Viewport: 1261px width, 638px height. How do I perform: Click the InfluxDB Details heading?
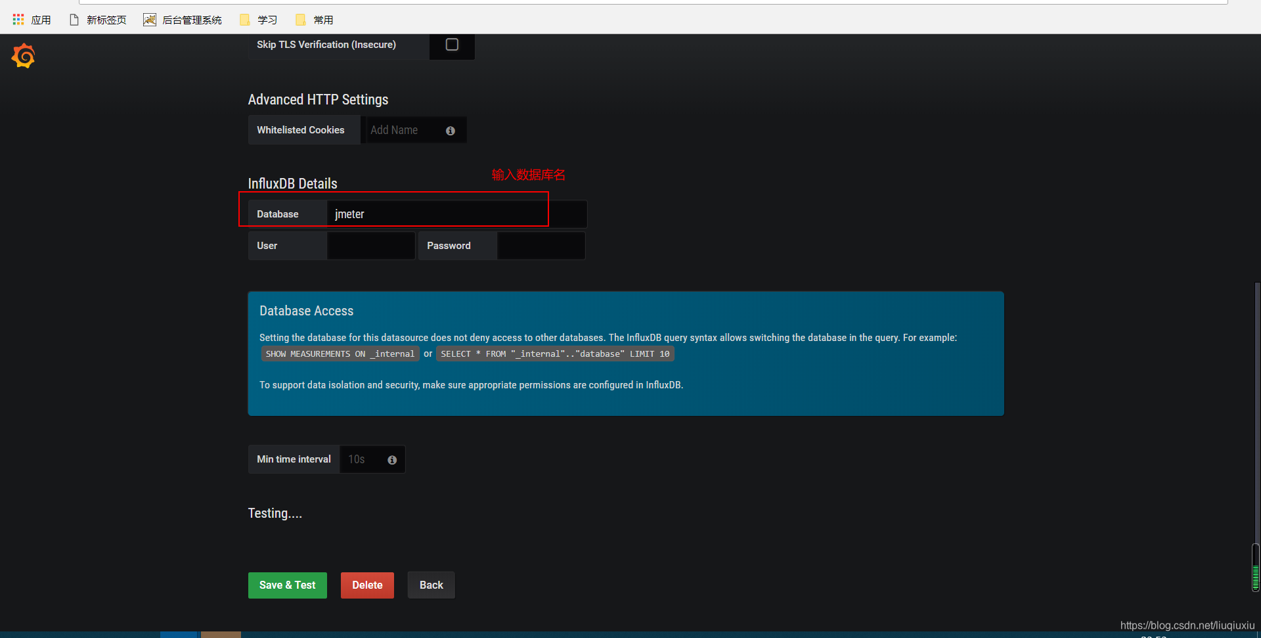coord(292,184)
